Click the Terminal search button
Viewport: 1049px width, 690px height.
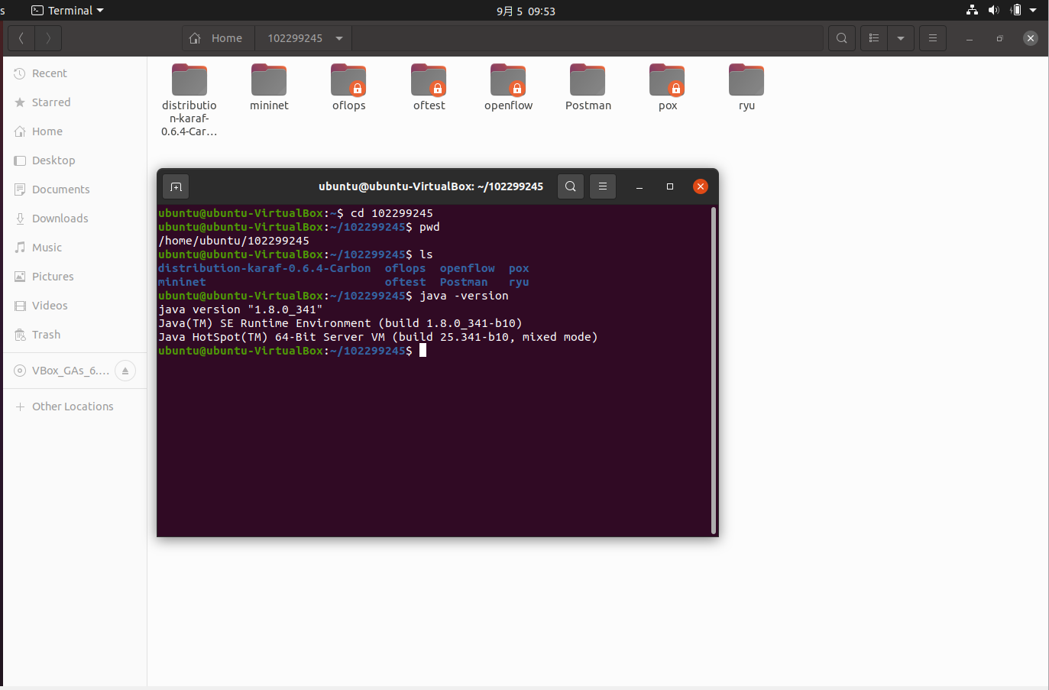tap(571, 186)
